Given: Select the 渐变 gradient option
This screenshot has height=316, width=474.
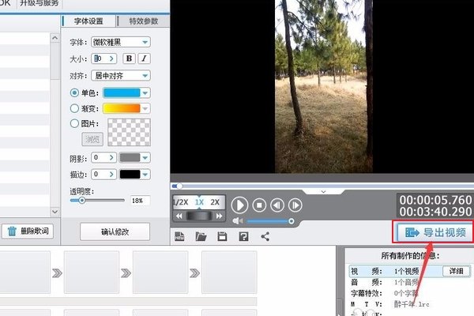Looking at the screenshot, I should (74, 108).
